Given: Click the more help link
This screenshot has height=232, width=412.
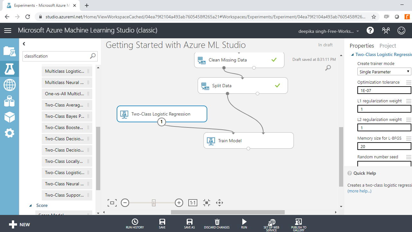Looking at the screenshot, I should click(359, 191).
